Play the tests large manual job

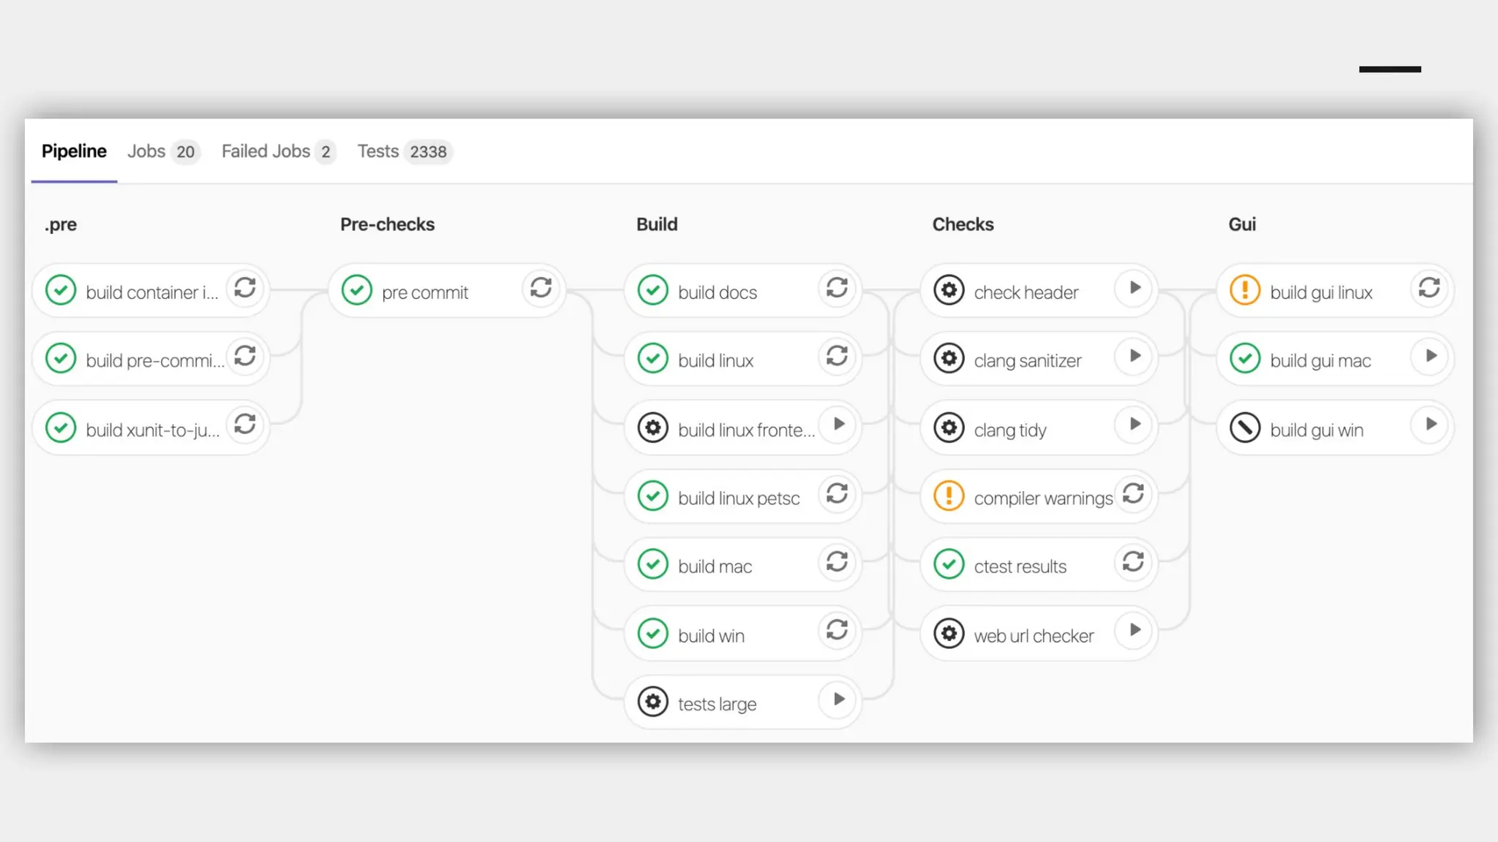(x=839, y=699)
